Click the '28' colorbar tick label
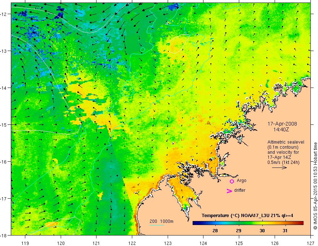Viewport: 318px width, 246px height. (x=215, y=230)
